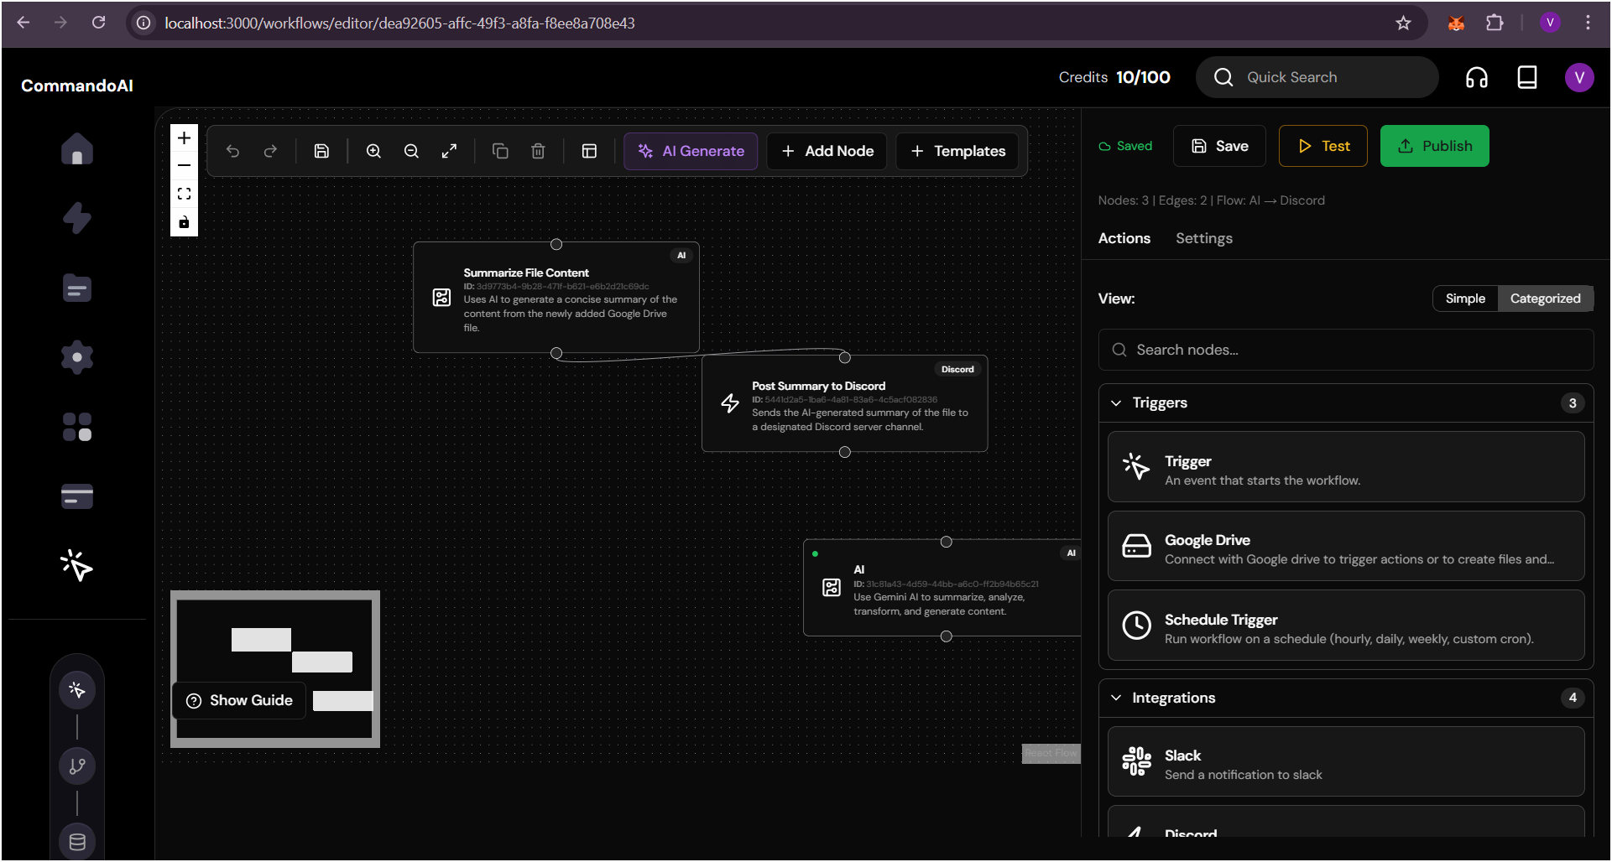The image size is (1612, 862).
Task: Open the book documentation icon
Action: click(1527, 77)
